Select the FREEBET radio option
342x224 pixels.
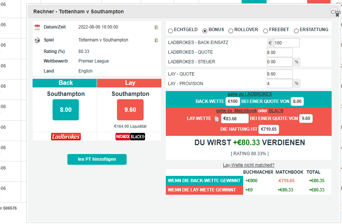[266, 31]
